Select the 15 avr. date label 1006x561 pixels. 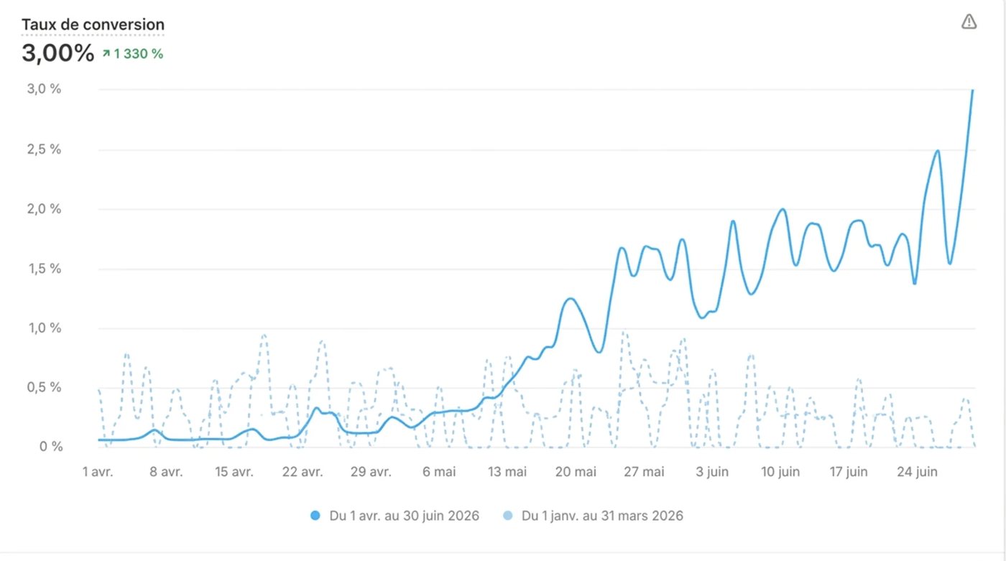pos(234,472)
